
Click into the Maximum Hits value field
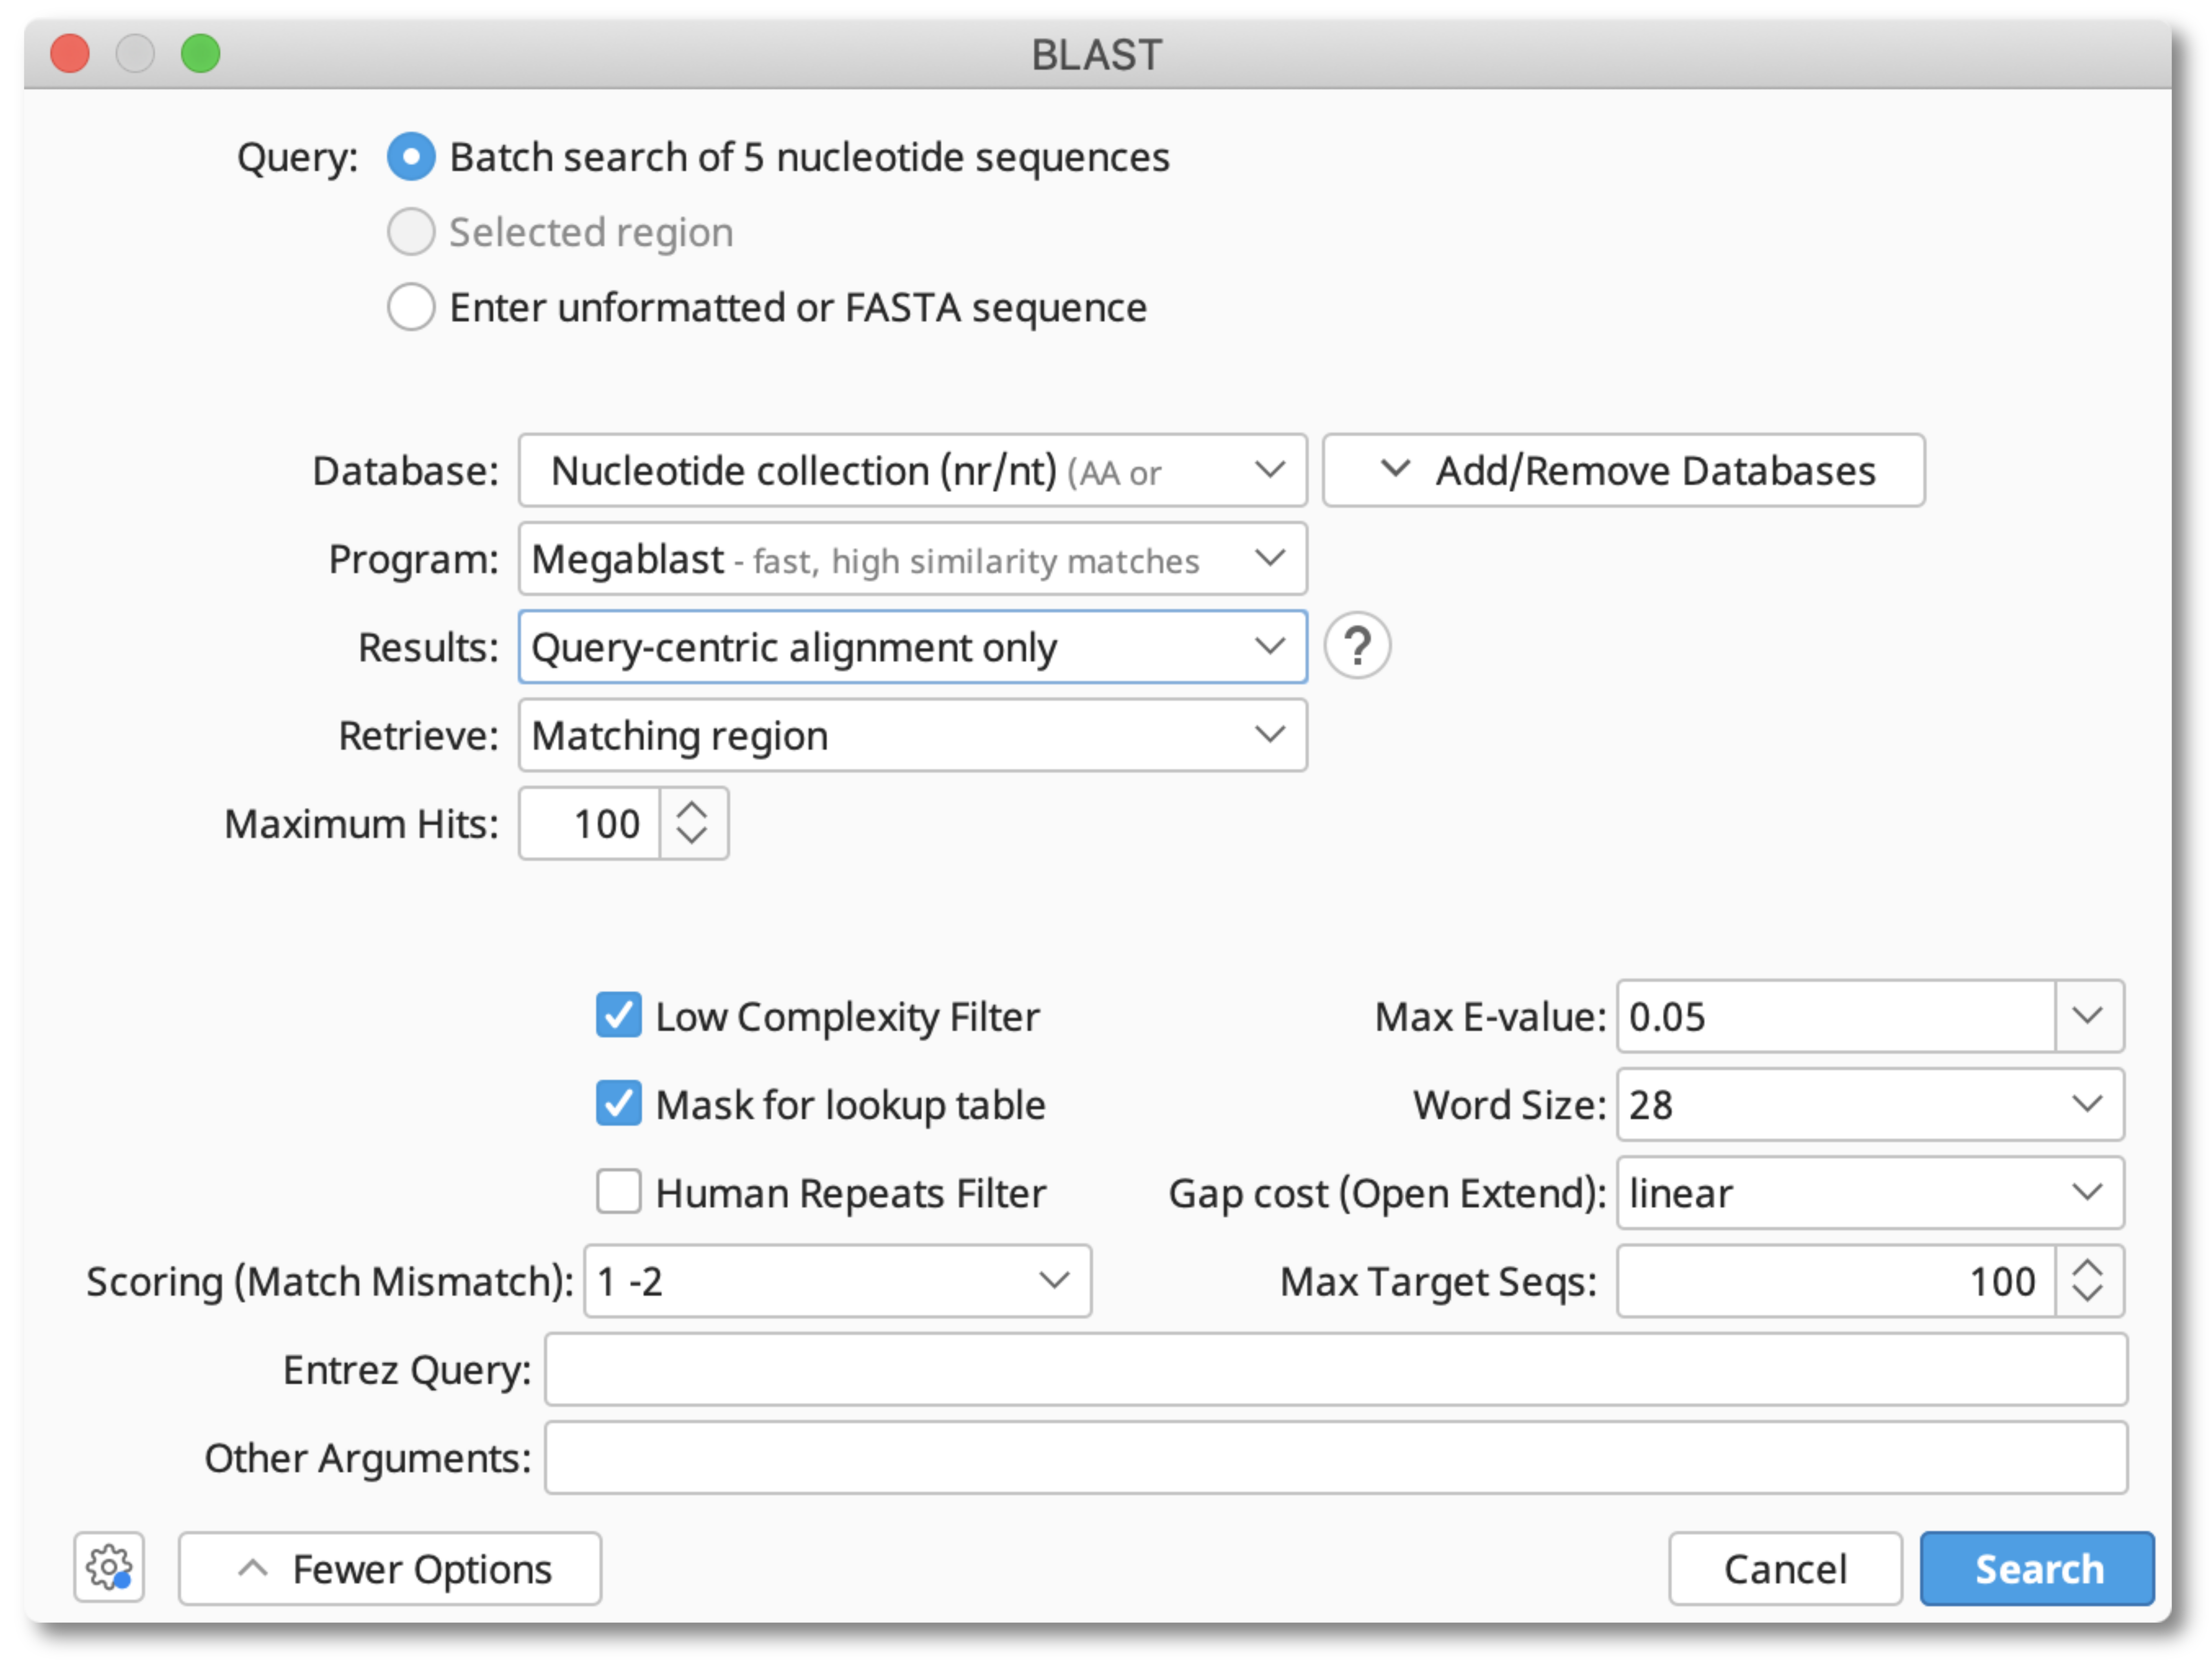[589, 823]
